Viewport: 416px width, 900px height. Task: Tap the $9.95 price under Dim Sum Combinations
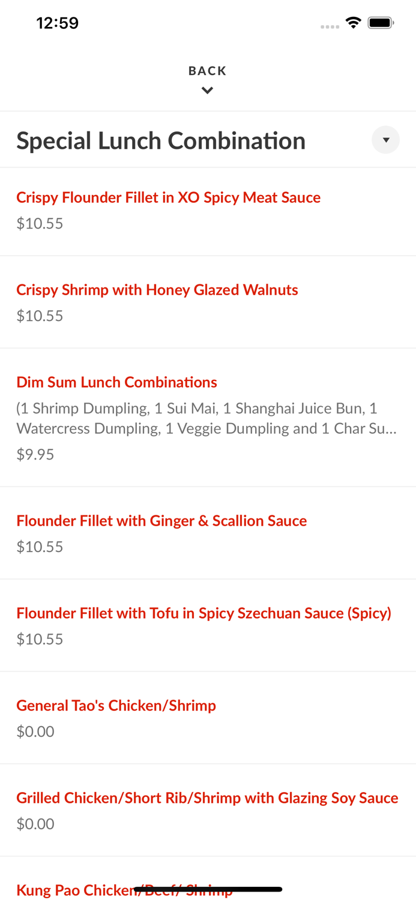coord(35,454)
